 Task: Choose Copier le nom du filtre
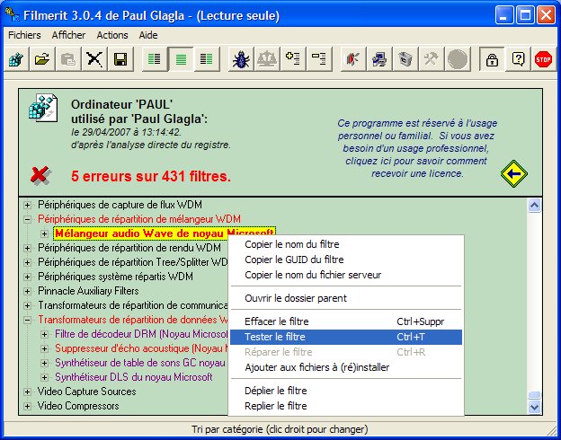pos(346,244)
